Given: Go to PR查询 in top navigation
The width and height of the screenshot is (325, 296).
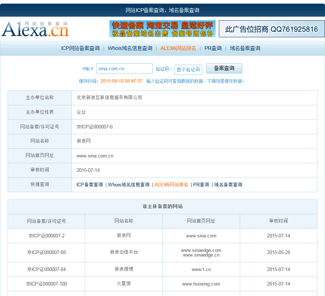Looking at the screenshot, I should (x=213, y=48).
